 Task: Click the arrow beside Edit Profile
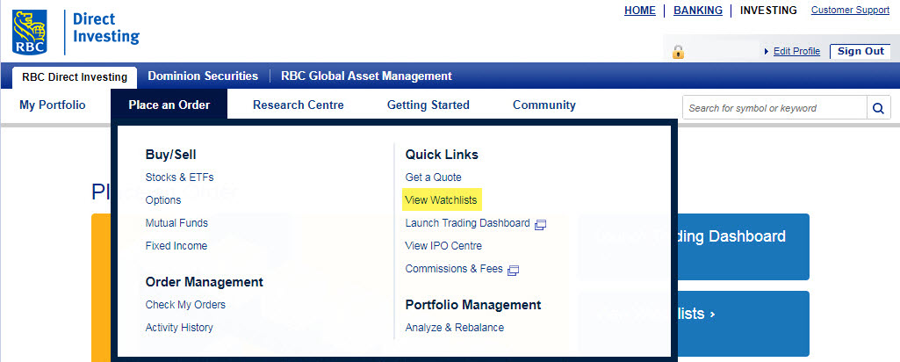pos(767,52)
